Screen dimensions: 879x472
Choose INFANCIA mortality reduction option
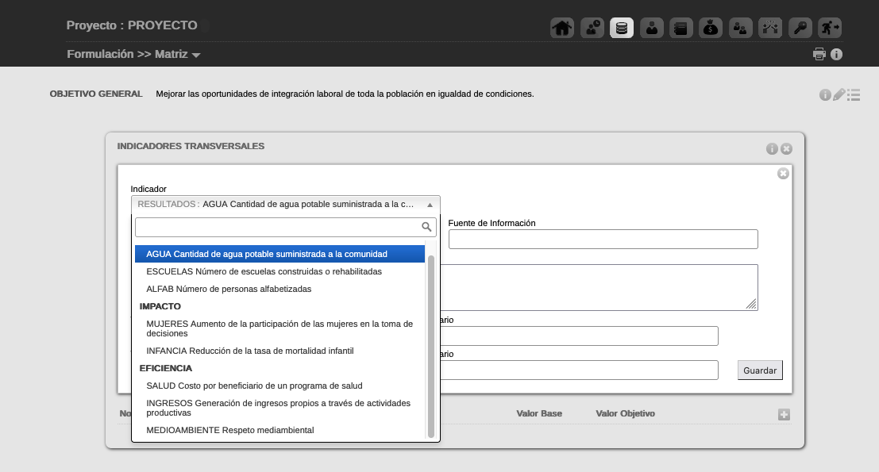[249, 351]
